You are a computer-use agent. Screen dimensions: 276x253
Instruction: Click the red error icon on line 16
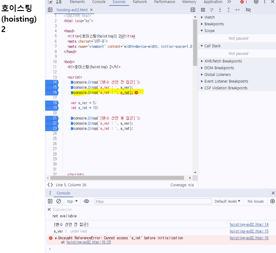[x=136, y=93]
